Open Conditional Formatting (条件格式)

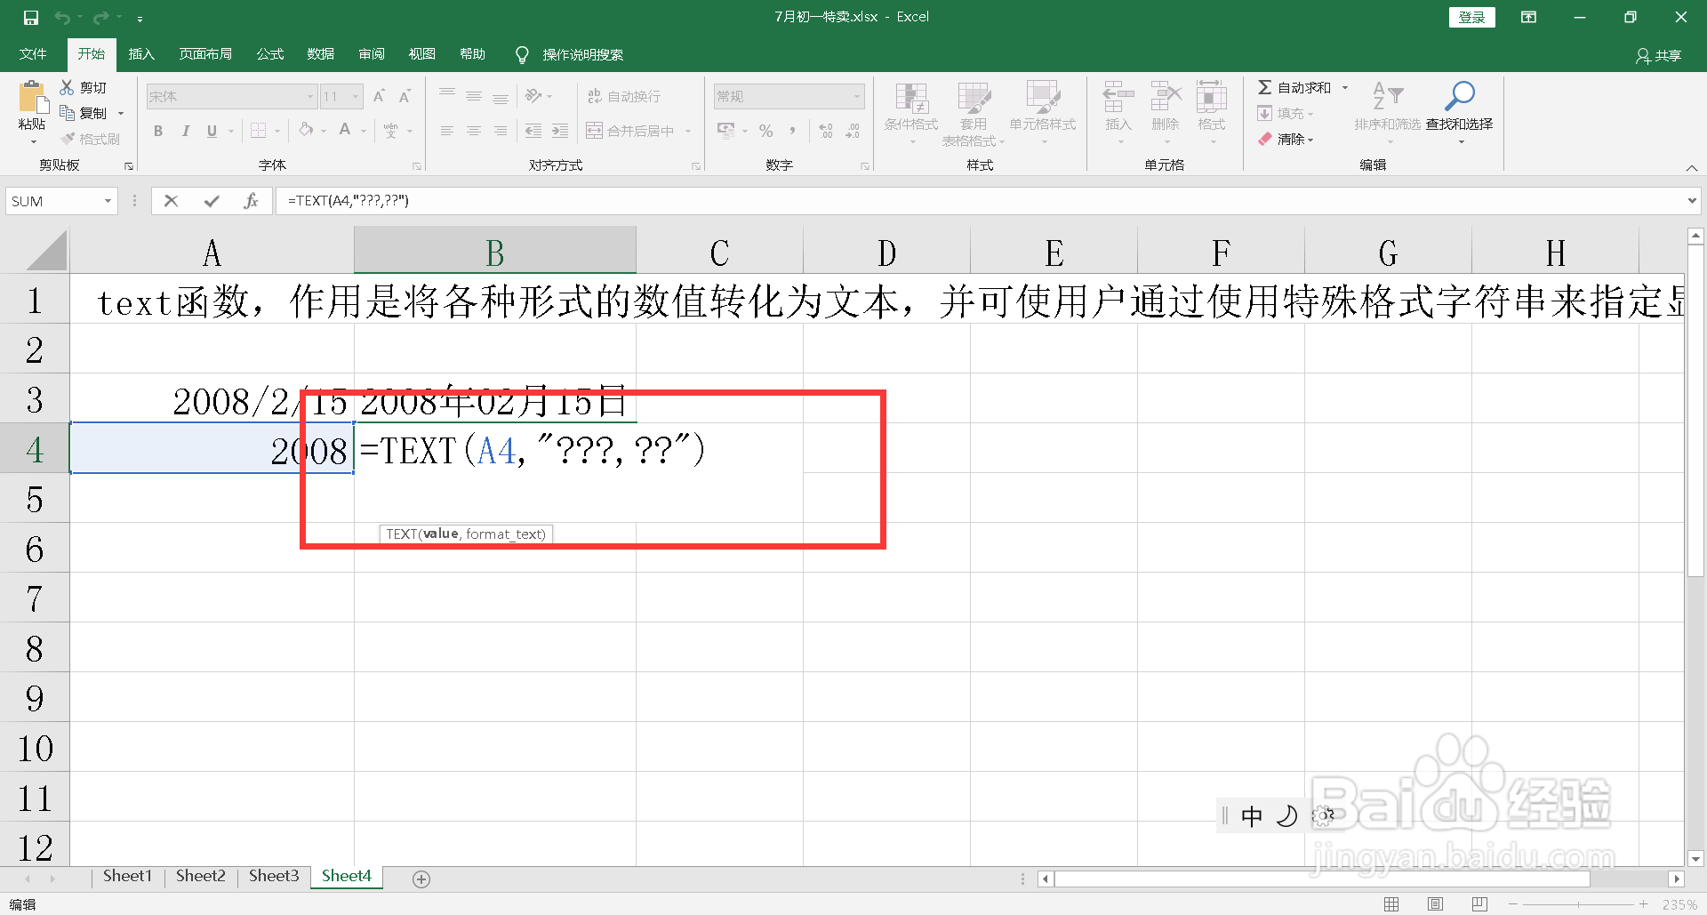click(910, 111)
